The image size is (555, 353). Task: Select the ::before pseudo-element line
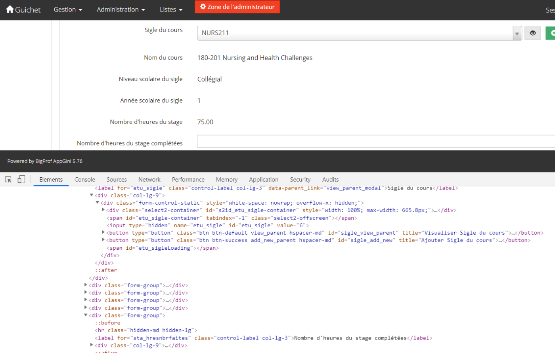(107, 323)
